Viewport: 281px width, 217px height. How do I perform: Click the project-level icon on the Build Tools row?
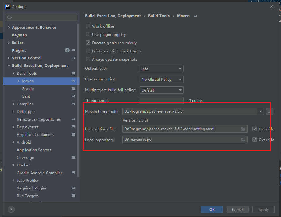coord(73,73)
